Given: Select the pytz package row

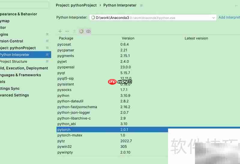Looking at the screenshot, I should [x=112, y=141].
